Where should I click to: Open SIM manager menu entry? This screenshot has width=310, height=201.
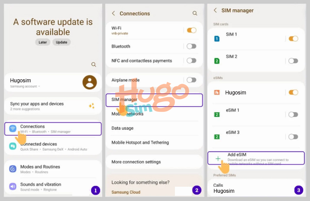point(154,100)
